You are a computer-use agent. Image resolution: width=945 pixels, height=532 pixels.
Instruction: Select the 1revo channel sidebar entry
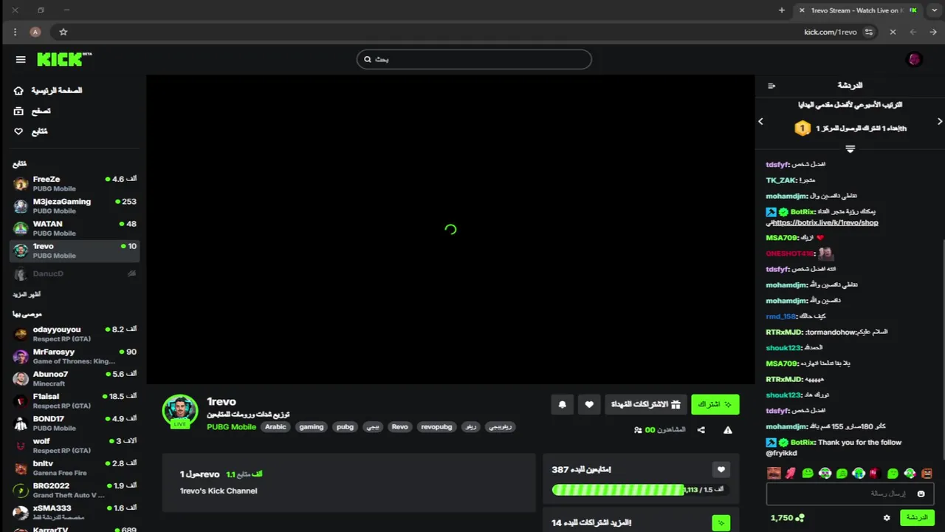click(75, 250)
